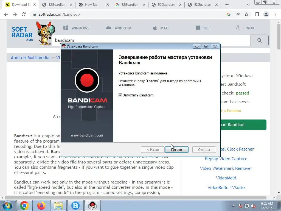
Task: Open the ANDROID category
Action: tap(119, 28)
